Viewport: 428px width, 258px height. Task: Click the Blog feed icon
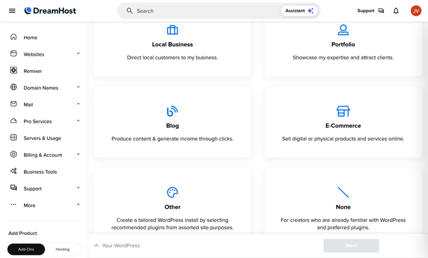pyautogui.click(x=172, y=111)
